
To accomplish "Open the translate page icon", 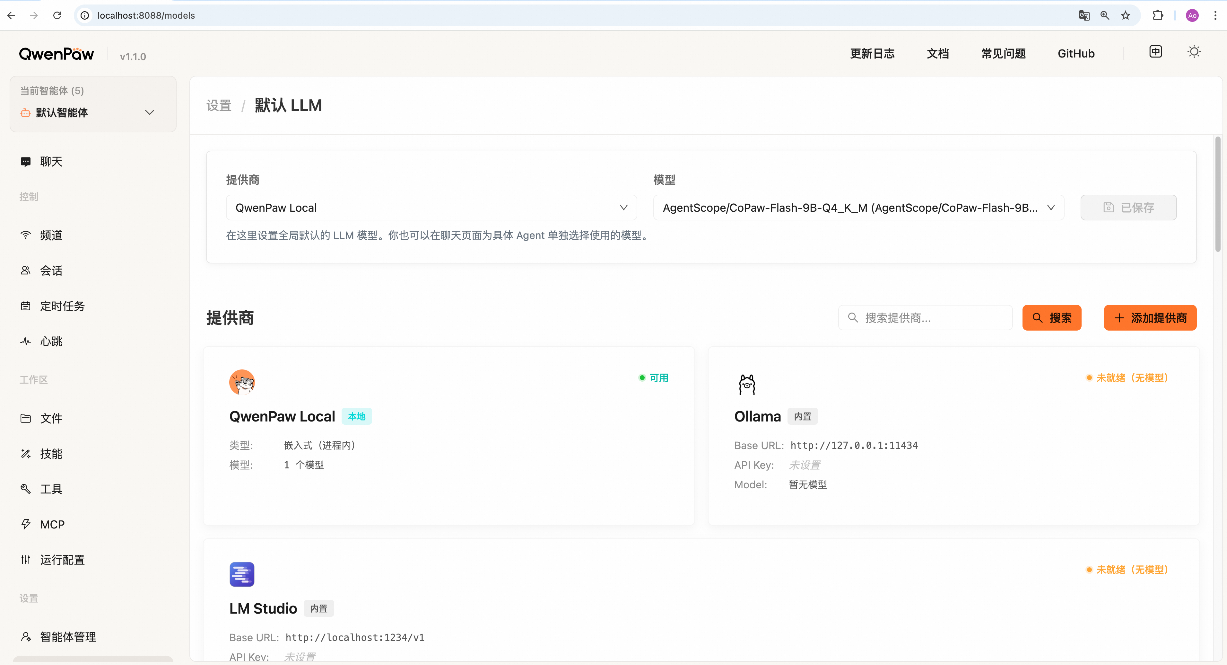I will tap(1084, 15).
